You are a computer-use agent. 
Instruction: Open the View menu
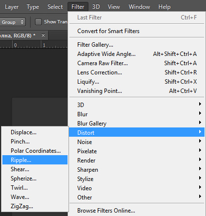(114, 7)
